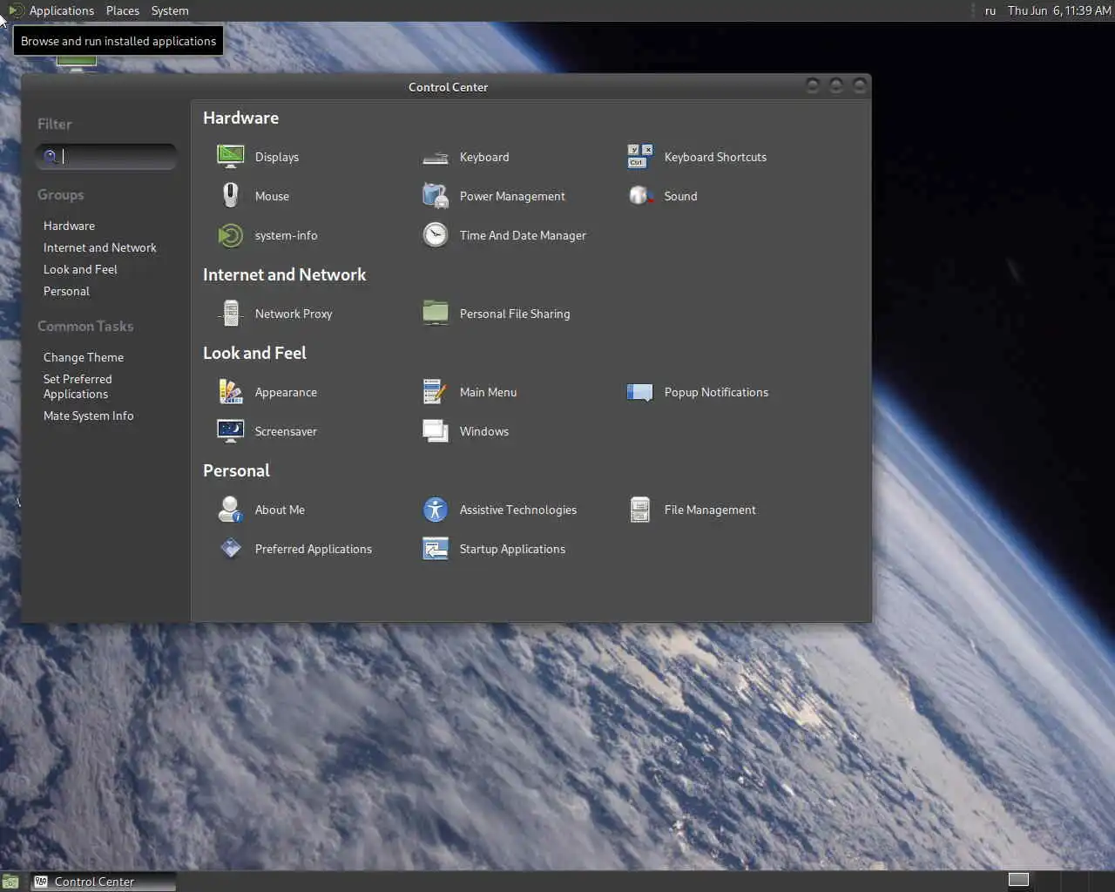This screenshot has width=1115, height=892.
Task: Open the Windows settings icon
Action: [436, 431]
